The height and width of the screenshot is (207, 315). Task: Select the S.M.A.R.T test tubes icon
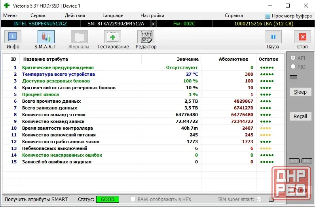(x=46, y=36)
